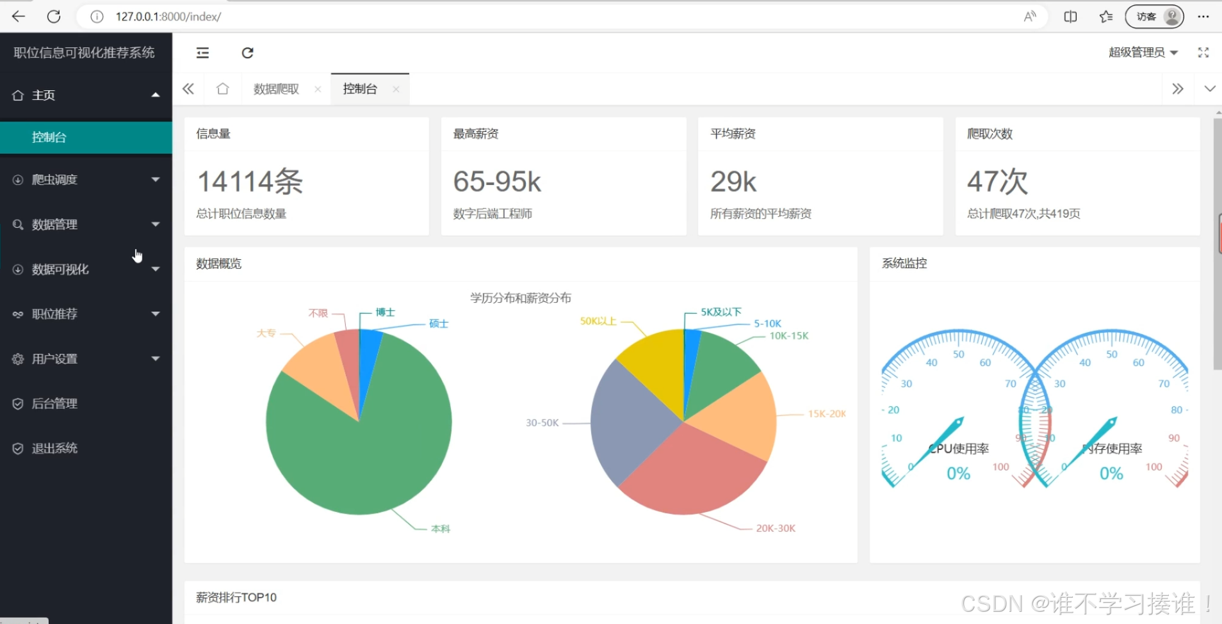Click the 退出系统 shield icon
The width and height of the screenshot is (1222, 624).
[18, 449]
